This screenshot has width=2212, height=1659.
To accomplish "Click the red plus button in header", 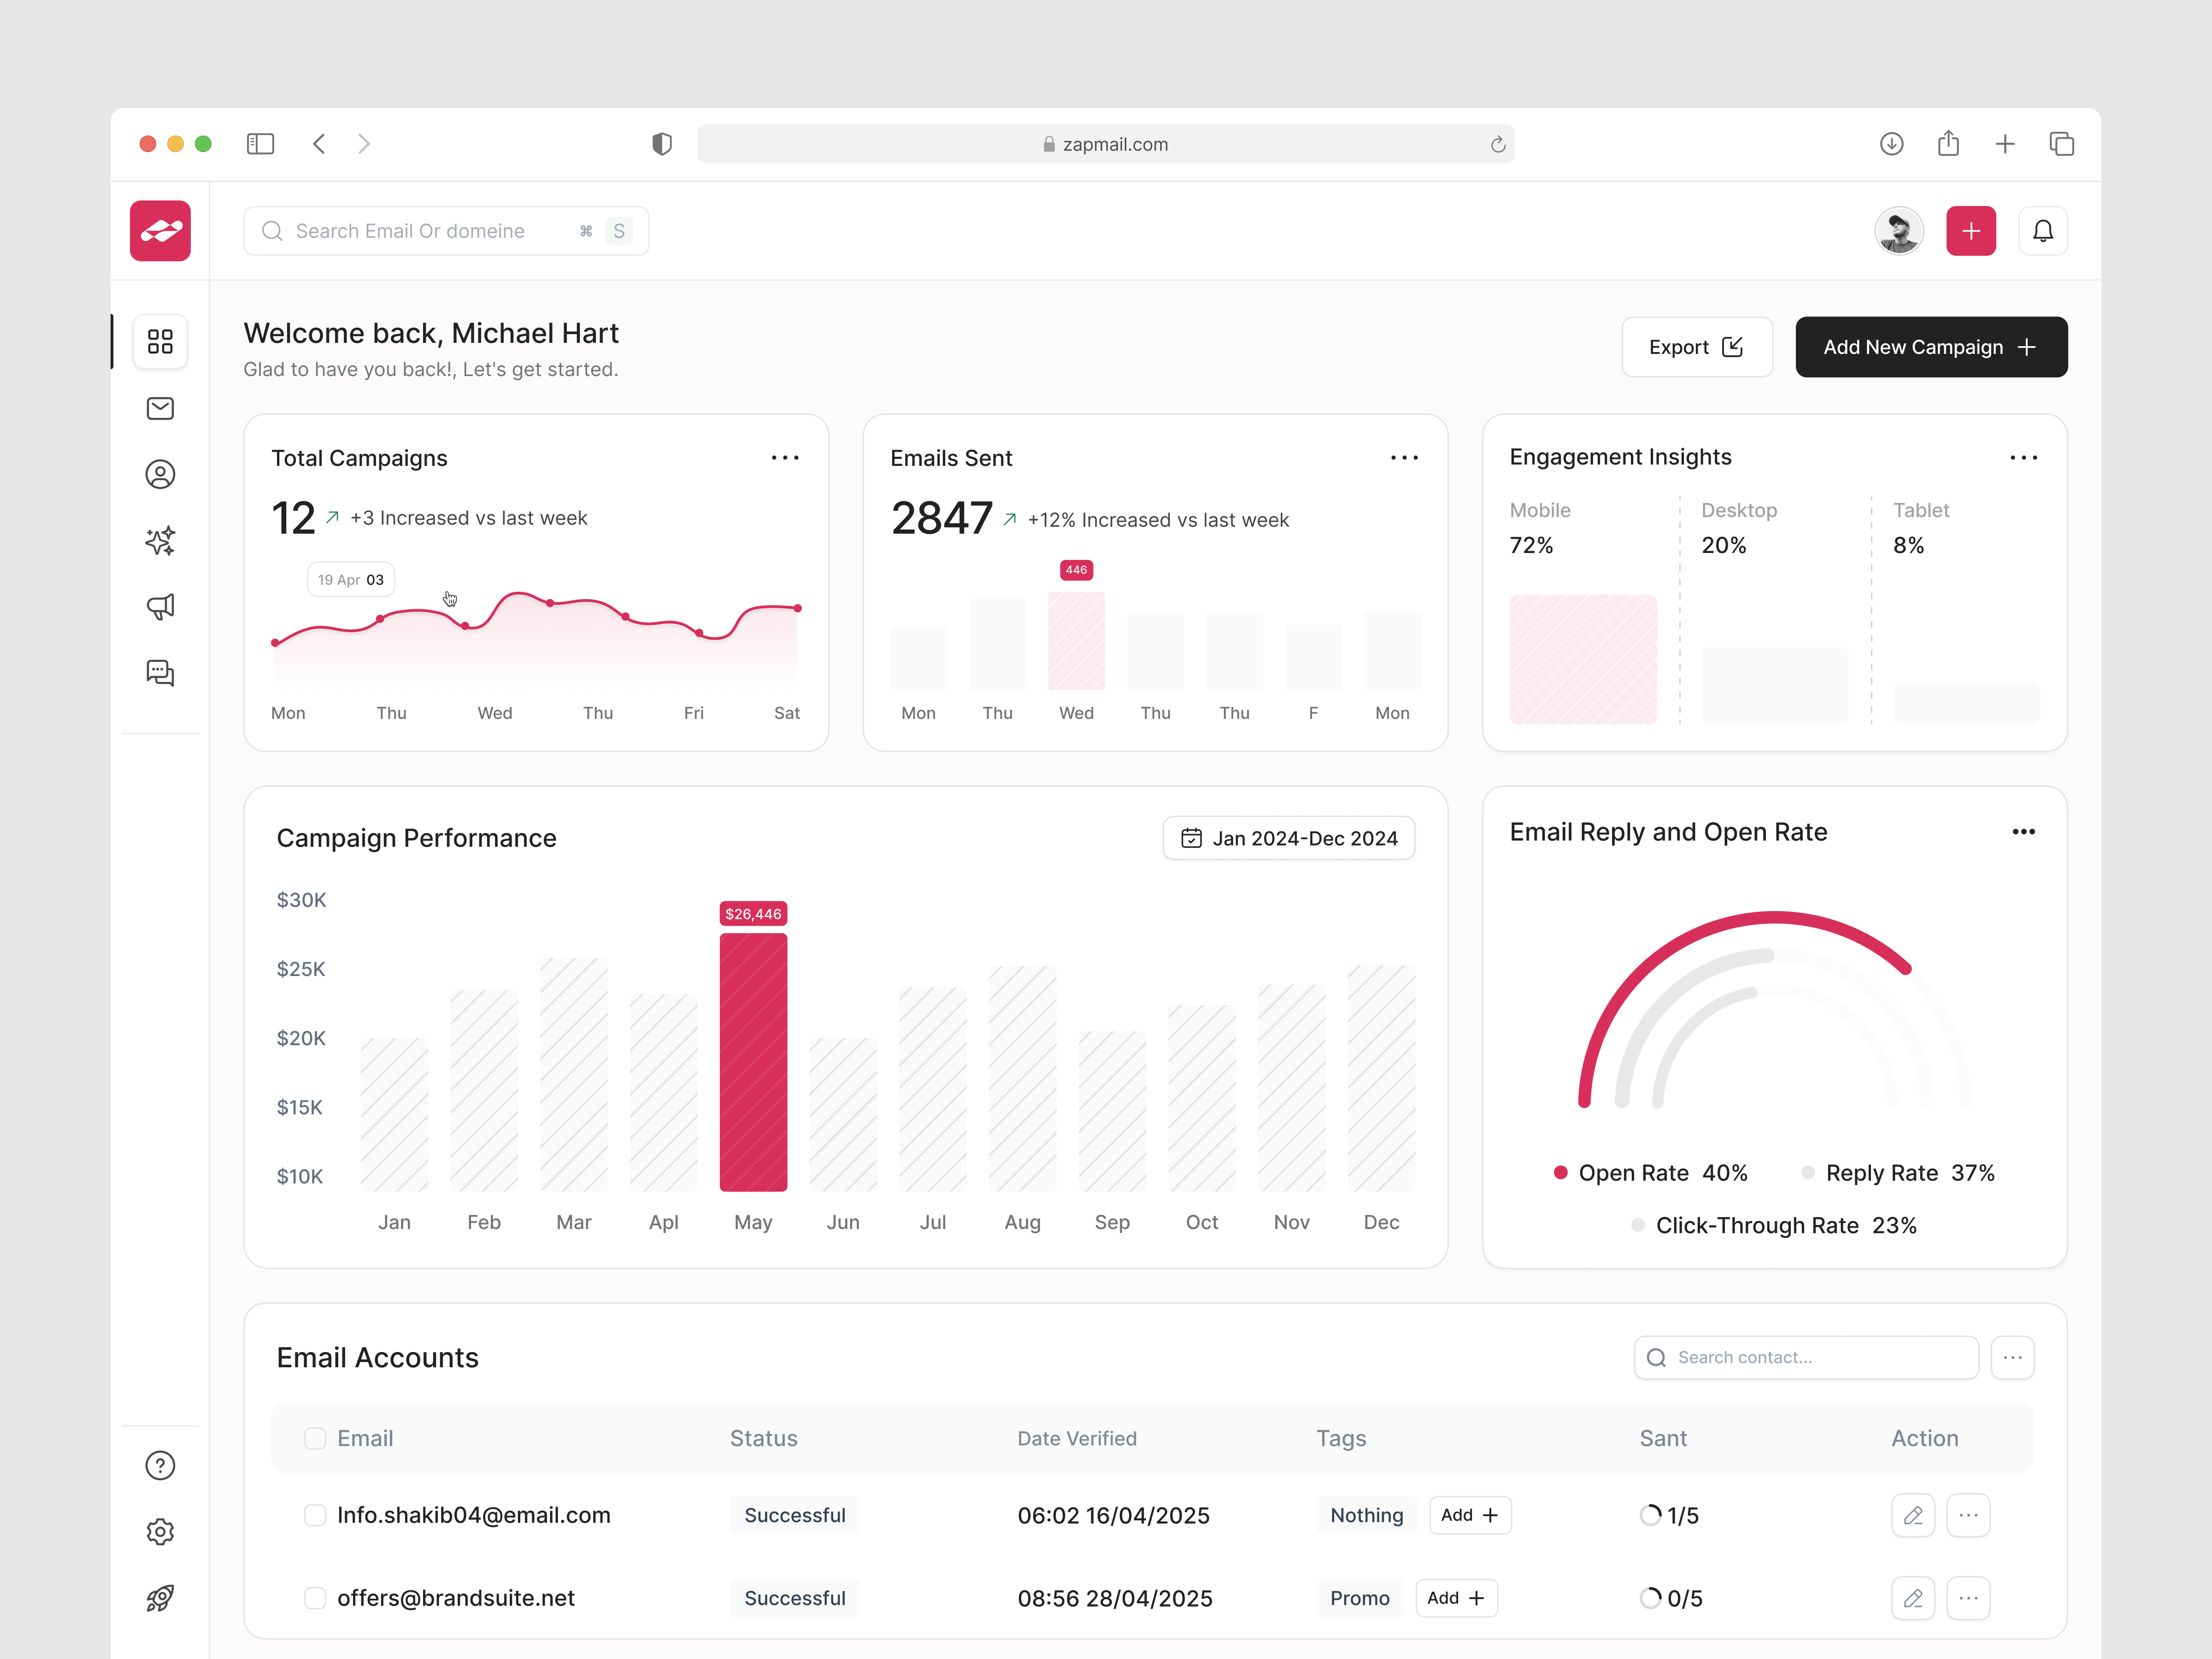I will tap(1971, 231).
